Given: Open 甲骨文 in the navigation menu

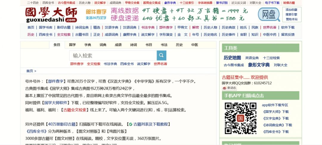Looking at the screenshot, I should [x=182, y=27].
